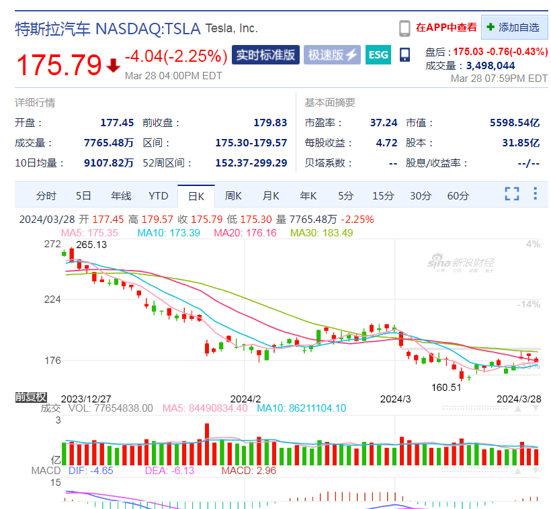Open the ESG badge
The image size is (551, 509).
[x=378, y=55]
